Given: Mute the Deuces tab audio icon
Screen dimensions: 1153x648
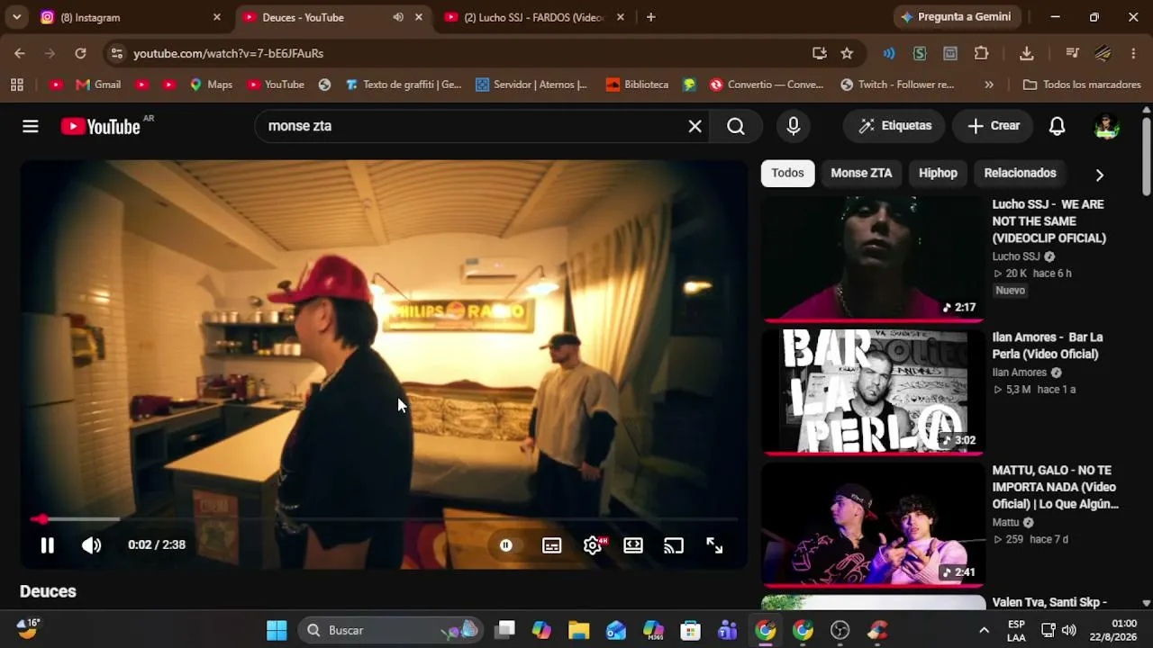Looking at the screenshot, I should pos(398,17).
